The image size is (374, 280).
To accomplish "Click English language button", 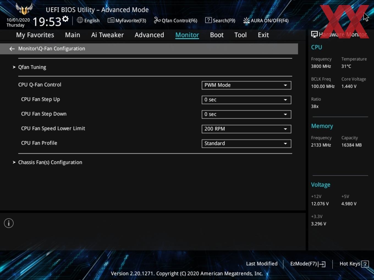I will pyautogui.click(x=88, y=20).
